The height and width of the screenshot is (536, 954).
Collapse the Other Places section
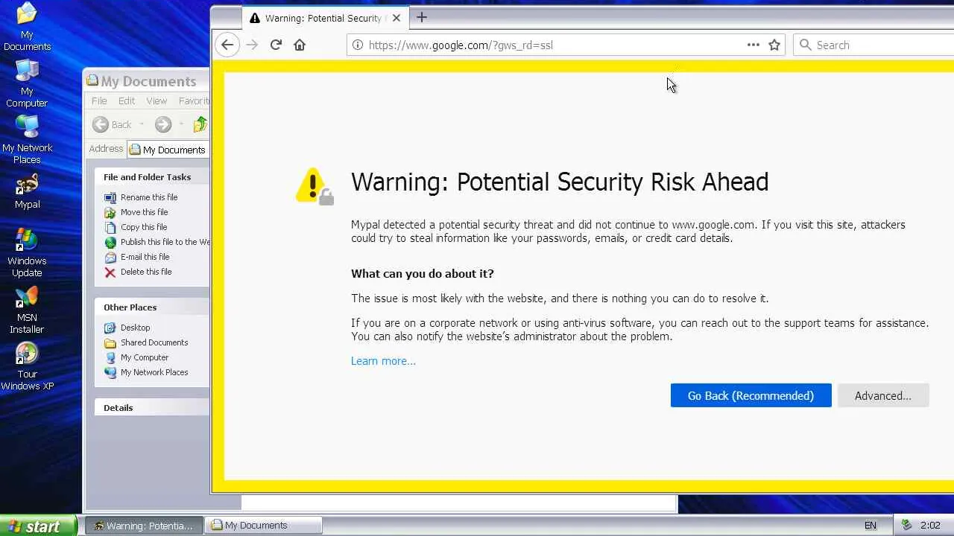[x=152, y=307]
